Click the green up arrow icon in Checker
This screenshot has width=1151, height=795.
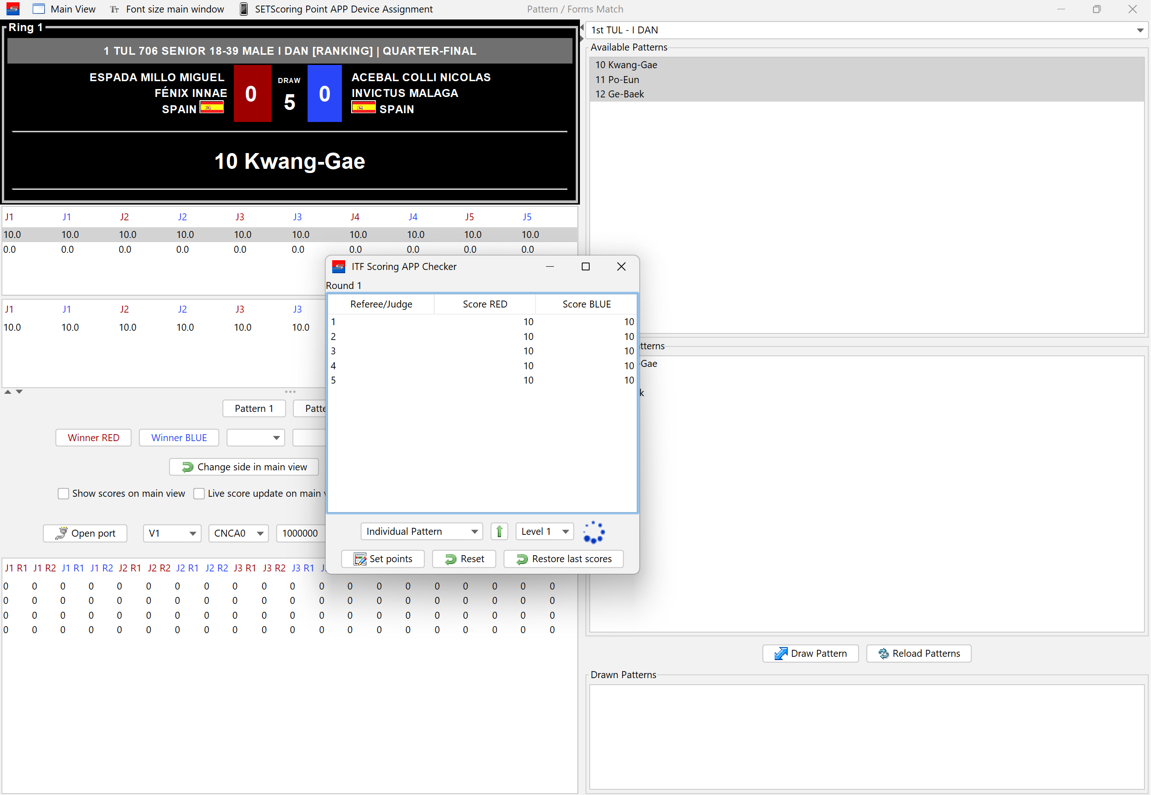point(499,532)
